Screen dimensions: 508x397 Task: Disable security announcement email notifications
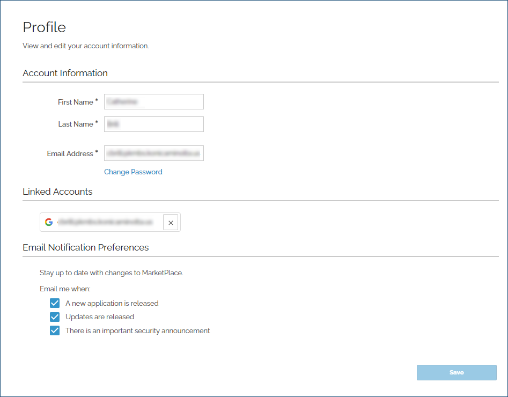pos(55,330)
